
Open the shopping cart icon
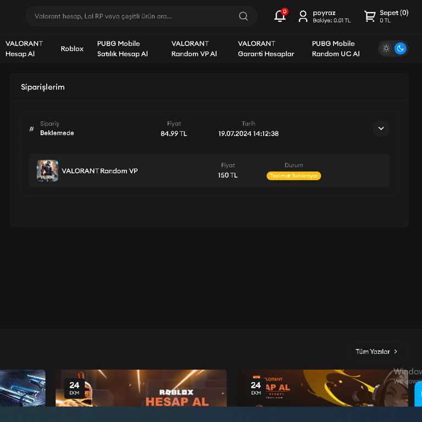coord(370,16)
